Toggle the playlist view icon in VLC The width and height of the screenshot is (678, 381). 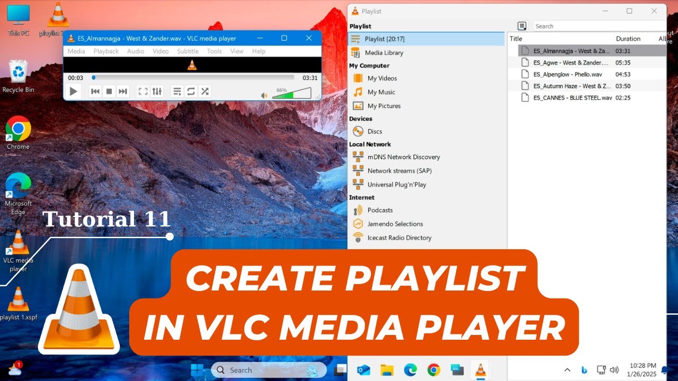pyautogui.click(x=177, y=92)
